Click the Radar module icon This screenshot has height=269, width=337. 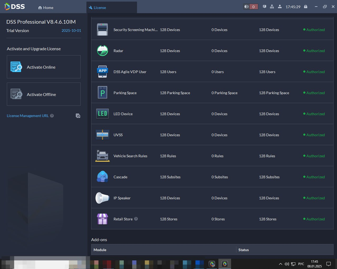[x=102, y=50]
